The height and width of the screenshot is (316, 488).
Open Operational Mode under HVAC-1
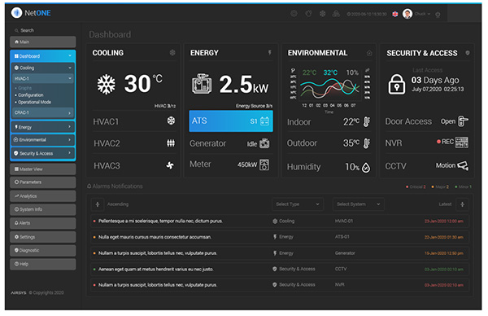click(34, 103)
